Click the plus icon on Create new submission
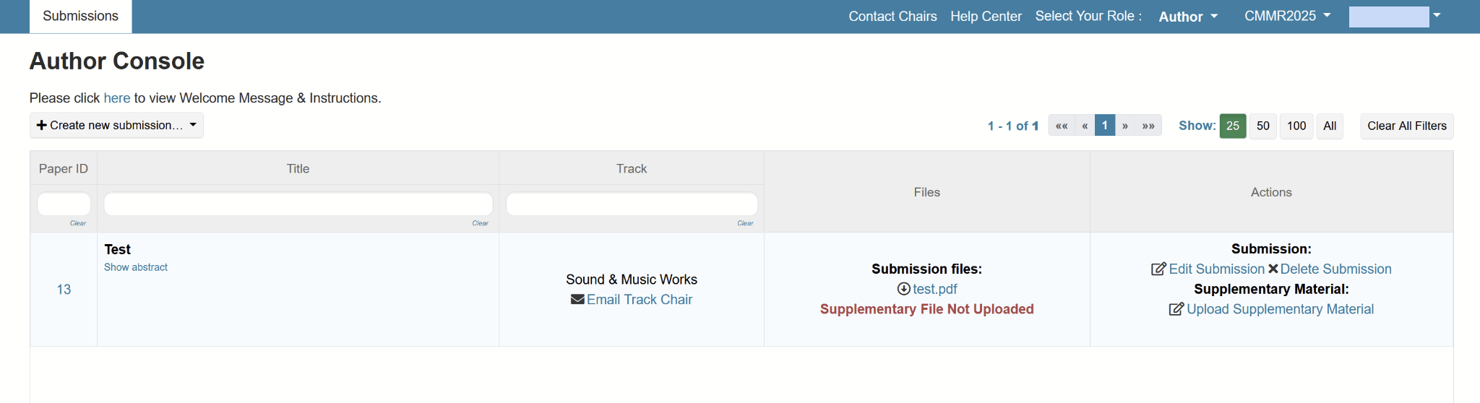Image resolution: width=1480 pixels, height=403 pixels. point(41,125)
